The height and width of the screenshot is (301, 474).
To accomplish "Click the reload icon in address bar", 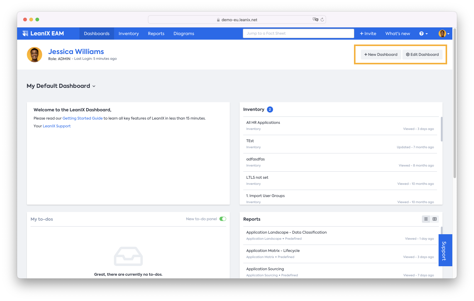I will coord(322,20).
